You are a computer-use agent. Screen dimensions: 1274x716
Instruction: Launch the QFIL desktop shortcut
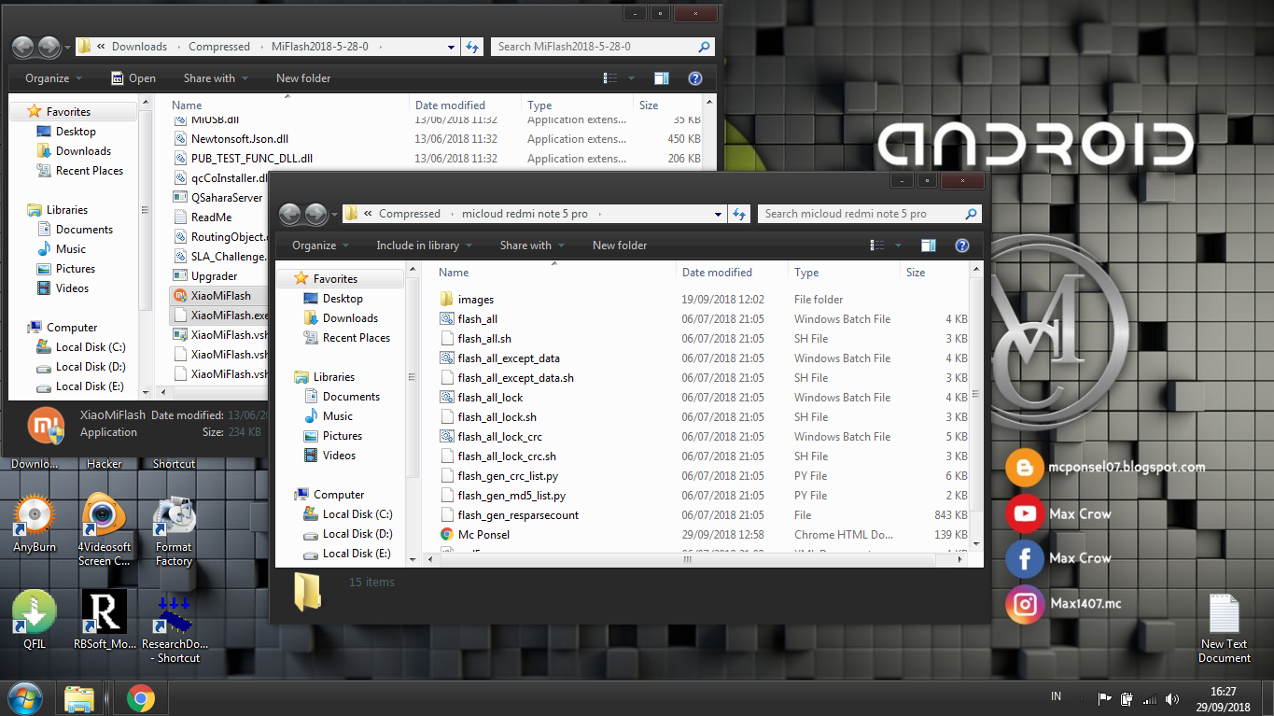click(35, 620)
